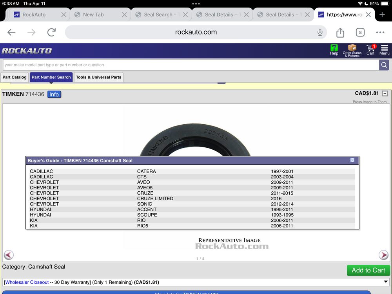Add a new browser tab with plus
The image size is (392, 294).
pos(382,15)
